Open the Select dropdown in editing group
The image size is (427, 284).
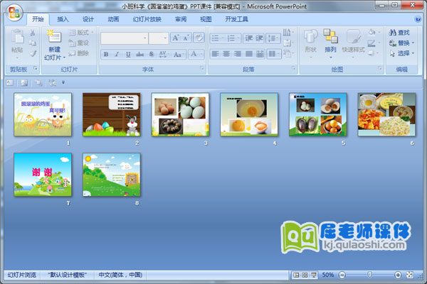point(401,53)
